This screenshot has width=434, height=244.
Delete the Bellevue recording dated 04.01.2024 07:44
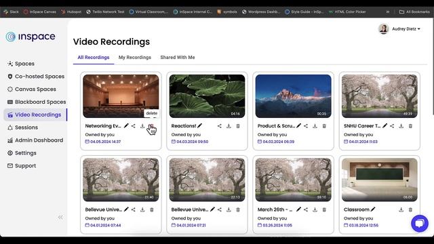tap(152, 209)
